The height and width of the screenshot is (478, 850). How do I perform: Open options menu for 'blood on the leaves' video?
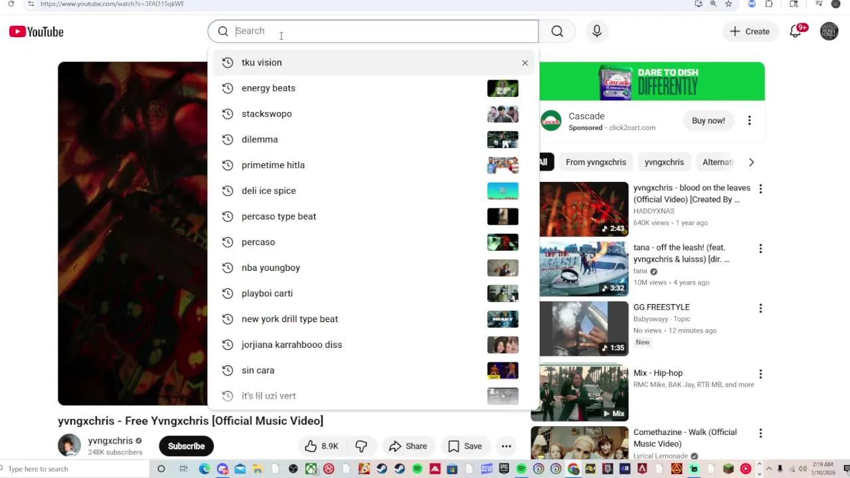coord(760,189)
